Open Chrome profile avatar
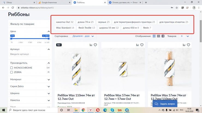Viewport: 202px width, 113px height. [x=194, y=8]
